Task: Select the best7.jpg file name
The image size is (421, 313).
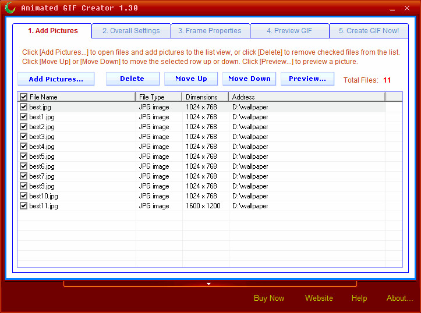Action: 42,176
